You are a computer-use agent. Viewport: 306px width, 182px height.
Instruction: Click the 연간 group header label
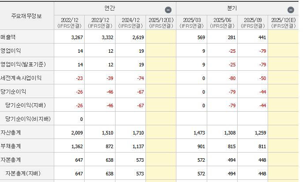110,8
